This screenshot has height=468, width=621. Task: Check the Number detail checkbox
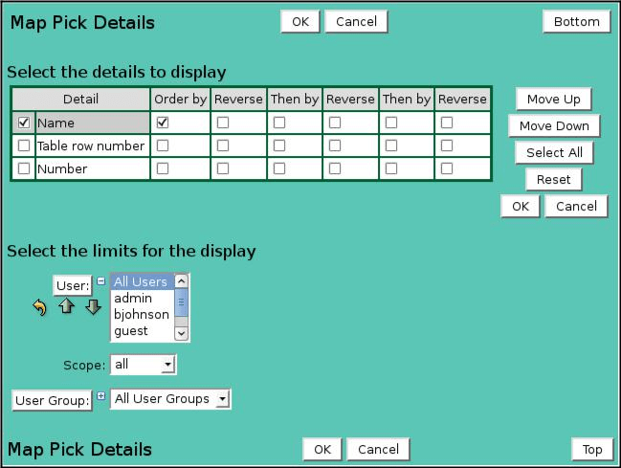pyautogui.click(x=24, y=168)
